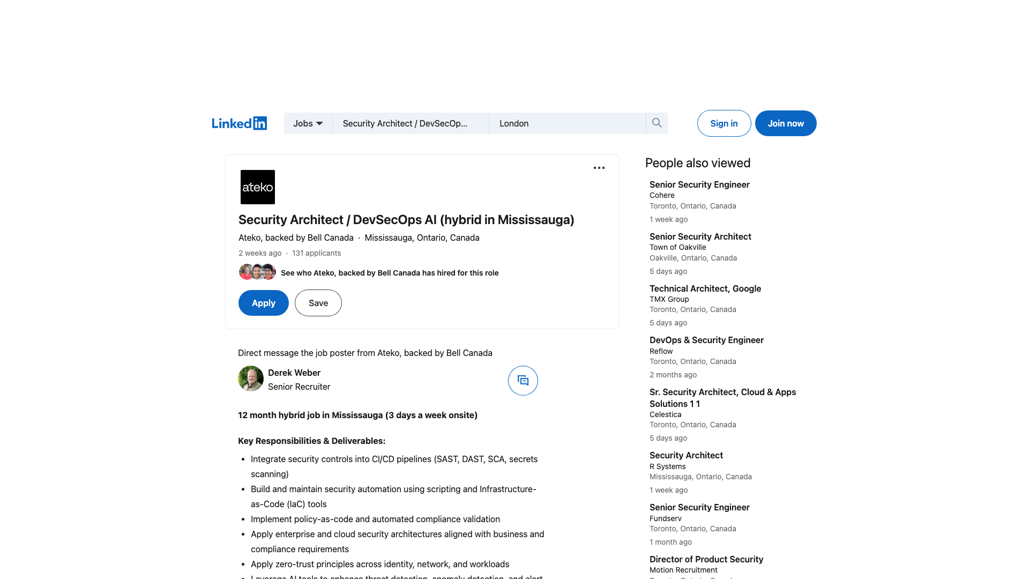
Task: Open the Ateko, backed by Bell Canada link
Action: 296,237
